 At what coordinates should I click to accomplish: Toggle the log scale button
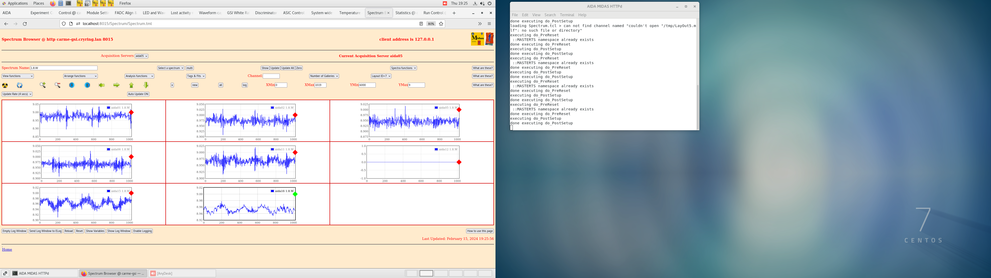click(245, 85)
